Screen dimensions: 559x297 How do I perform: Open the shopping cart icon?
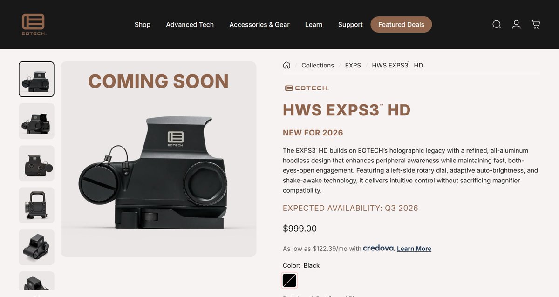536,24
